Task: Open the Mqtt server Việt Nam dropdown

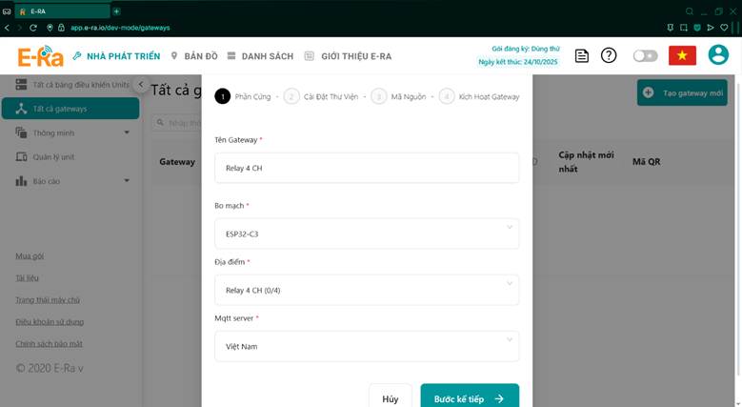Action: tap(367, 346)
